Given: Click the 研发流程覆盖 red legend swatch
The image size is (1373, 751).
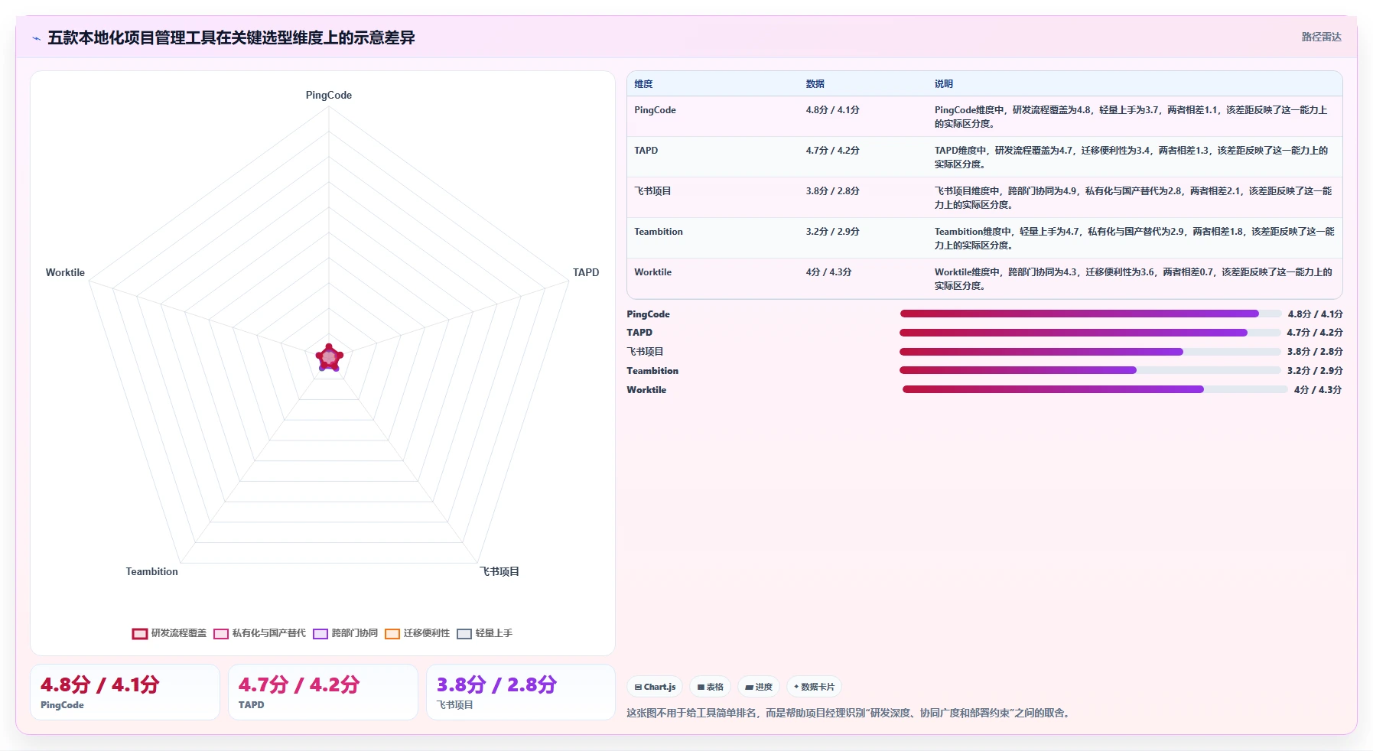Looking at the screenshot, I should [x=139, y=634].
